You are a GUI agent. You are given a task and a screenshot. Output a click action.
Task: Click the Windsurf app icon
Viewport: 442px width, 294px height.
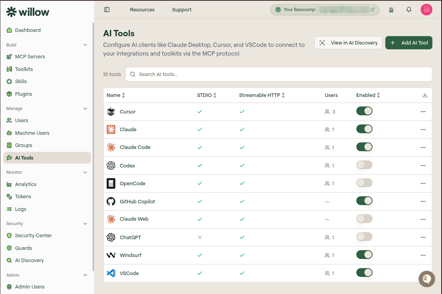[x=111, y=255]
